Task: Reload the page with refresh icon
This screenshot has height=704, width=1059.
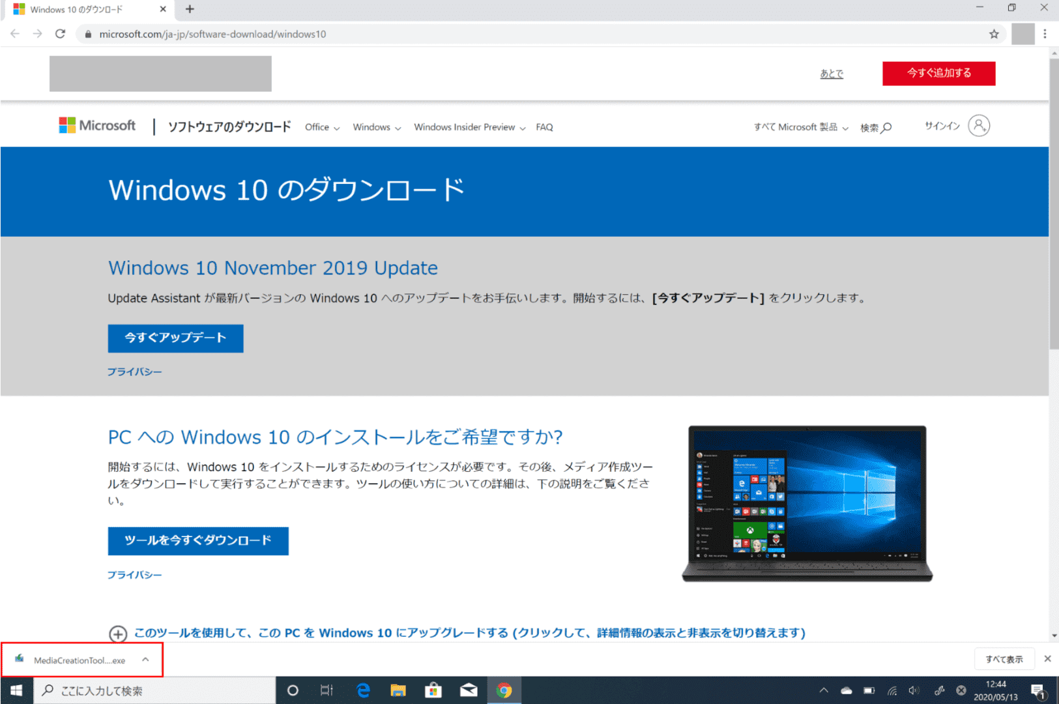Action: pyautogui.click(x=60, y=34)
